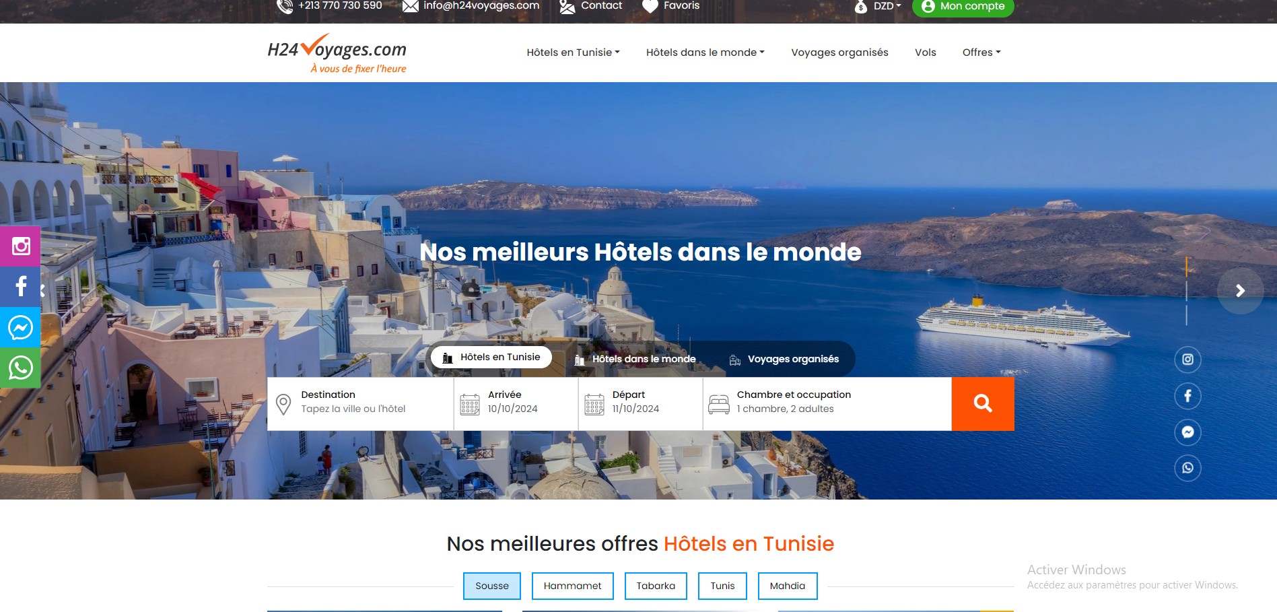The width and height of the screenshot is (1277, 612).
Task: Click the Destination input field
Action: [361, 403]
